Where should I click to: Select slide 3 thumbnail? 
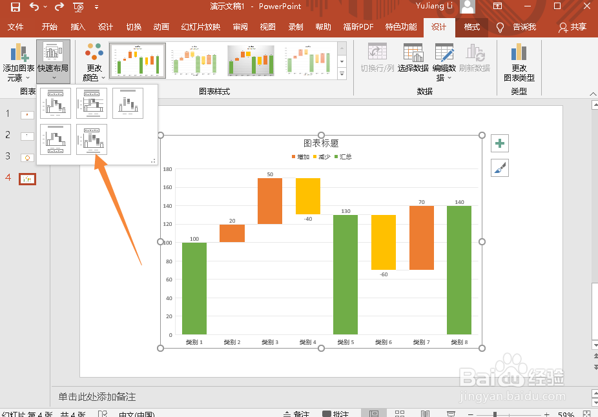pyautogui.click(x=27, y=158)
